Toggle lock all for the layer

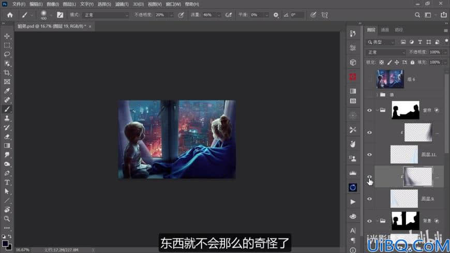pyautogui.click(x=412, y=62)
